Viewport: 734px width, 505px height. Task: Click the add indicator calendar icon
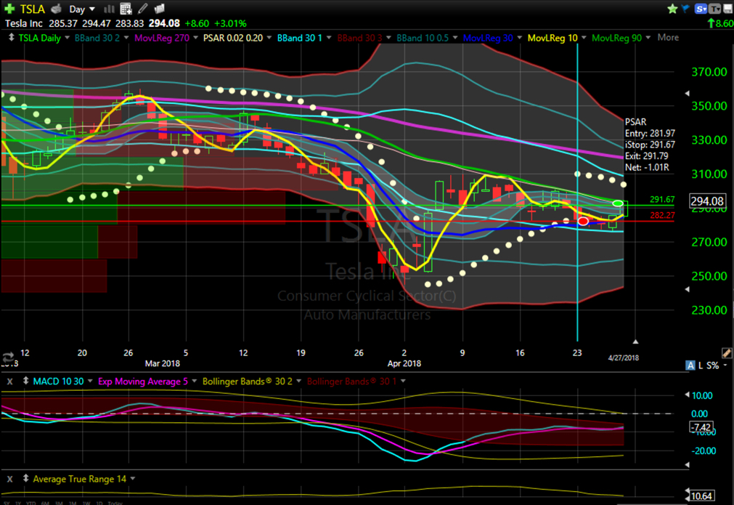point(126,9)
